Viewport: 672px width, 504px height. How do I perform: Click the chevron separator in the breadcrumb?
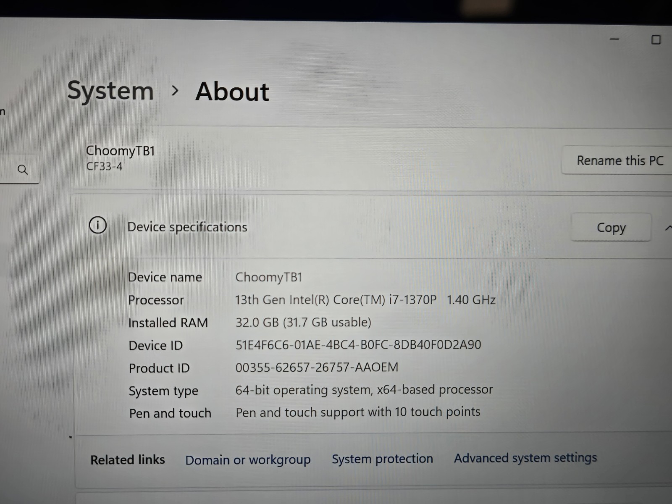[x=175, y=90]
